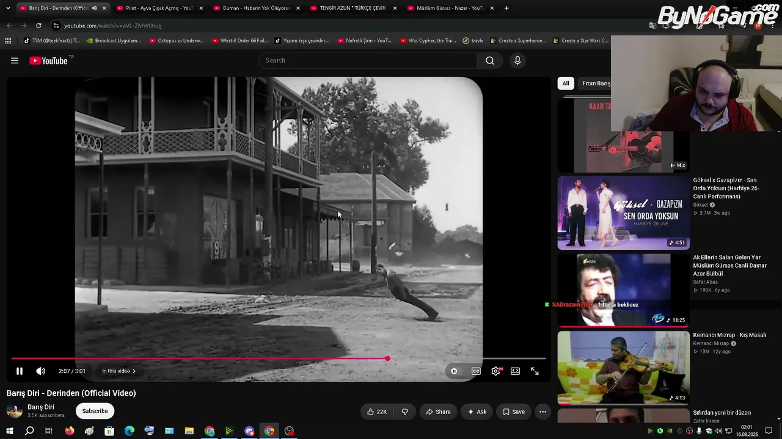Type in the YouTube Search field
Viewport: 782px width, 439px height.
pos(368,60)
